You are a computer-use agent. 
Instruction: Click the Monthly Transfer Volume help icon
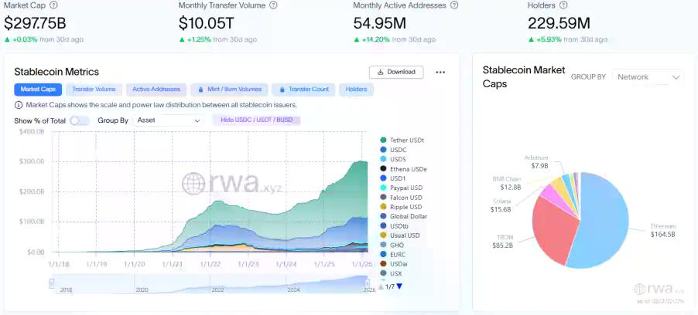272,5
